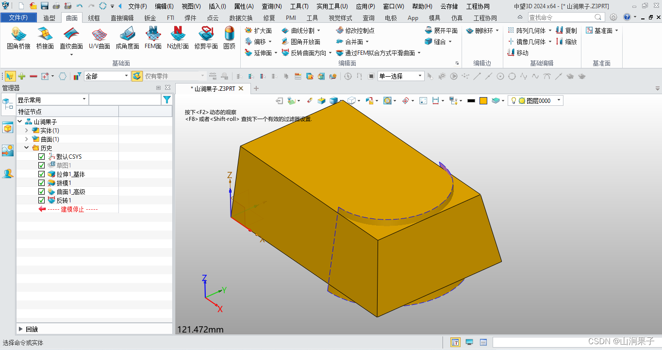This screenshot has height=350, width=662.
Task: Click the 查找命令 search field
Action: [566, 17]
